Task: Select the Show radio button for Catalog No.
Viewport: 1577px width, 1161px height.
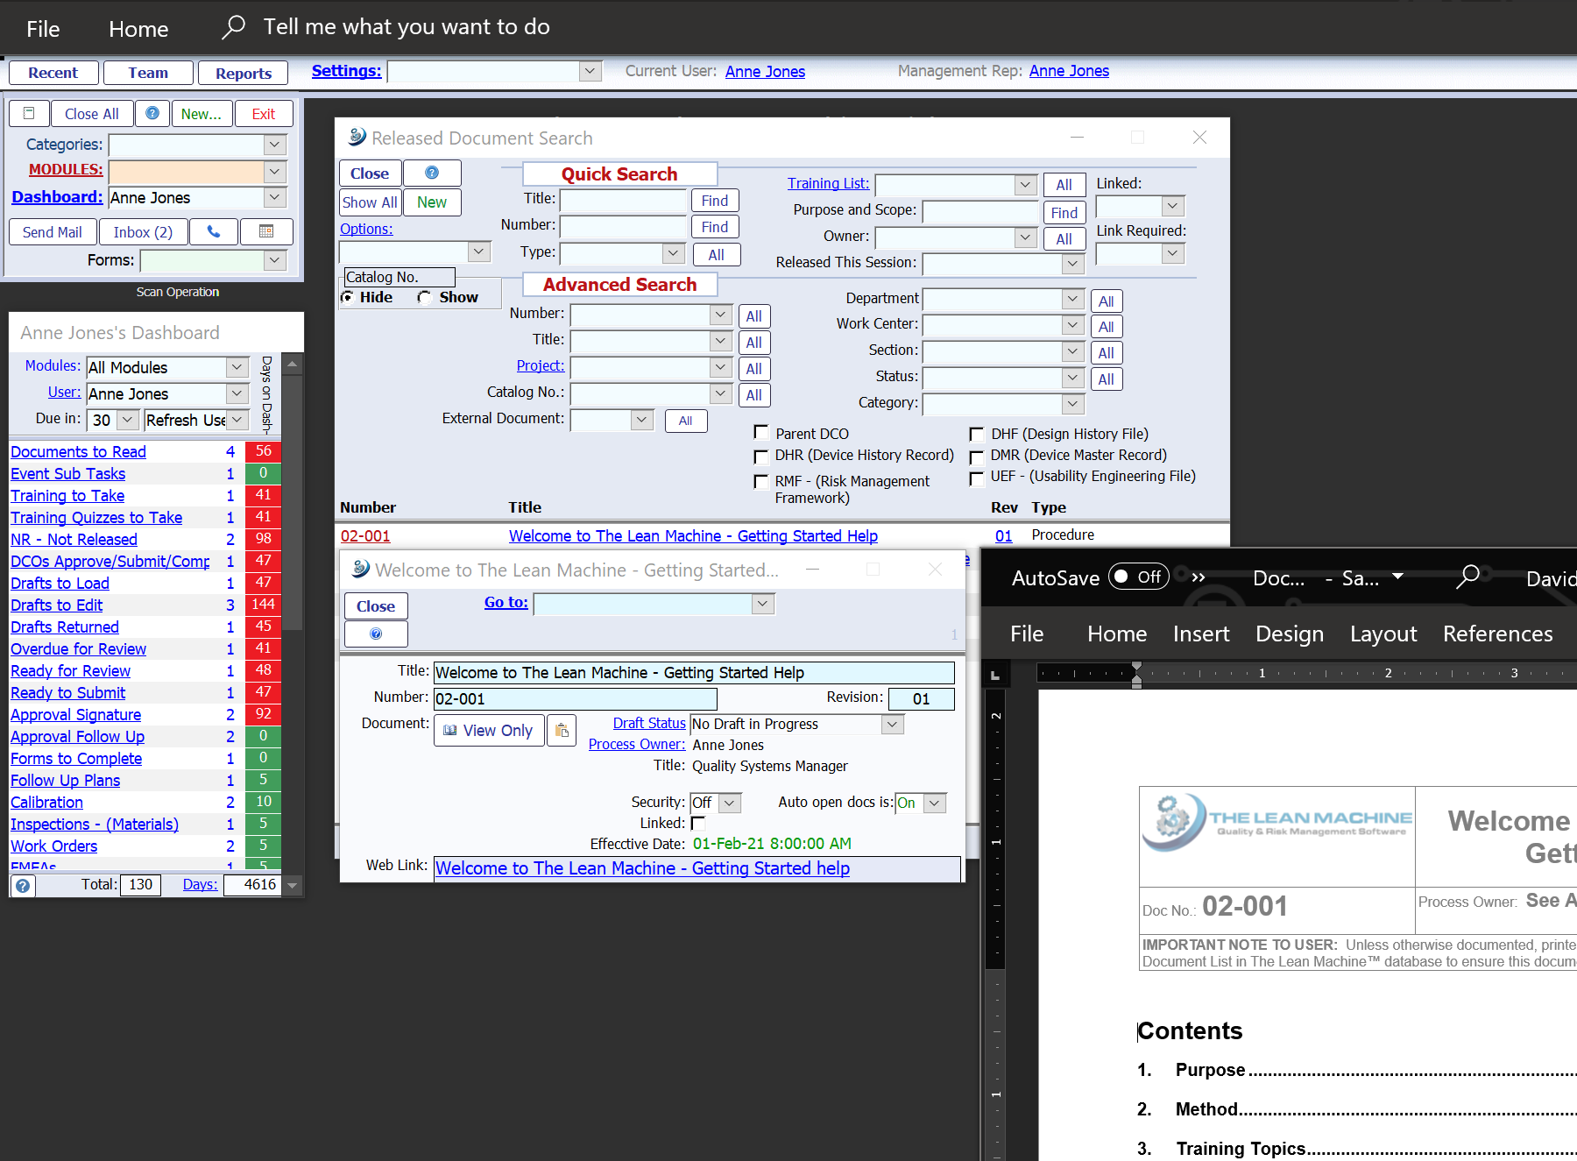Action: pos(424,297)
